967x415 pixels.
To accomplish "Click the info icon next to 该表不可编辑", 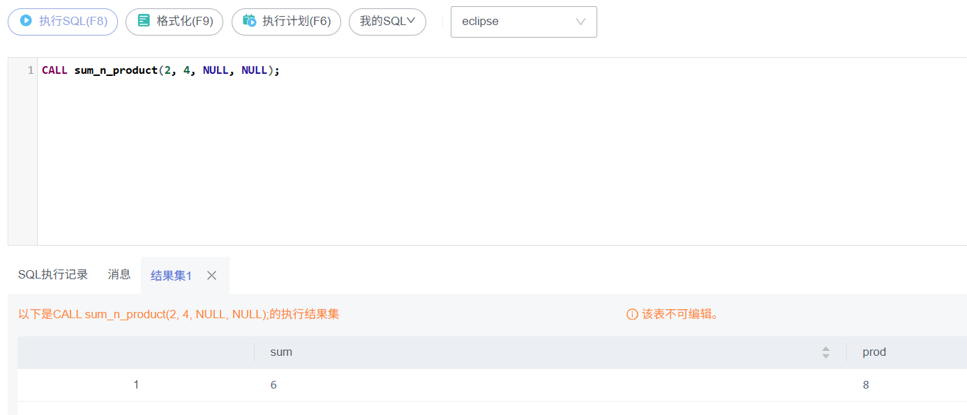I will coord(632,315).
